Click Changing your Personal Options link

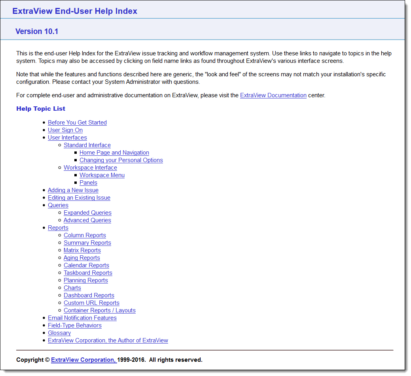(x=121, y=161)
